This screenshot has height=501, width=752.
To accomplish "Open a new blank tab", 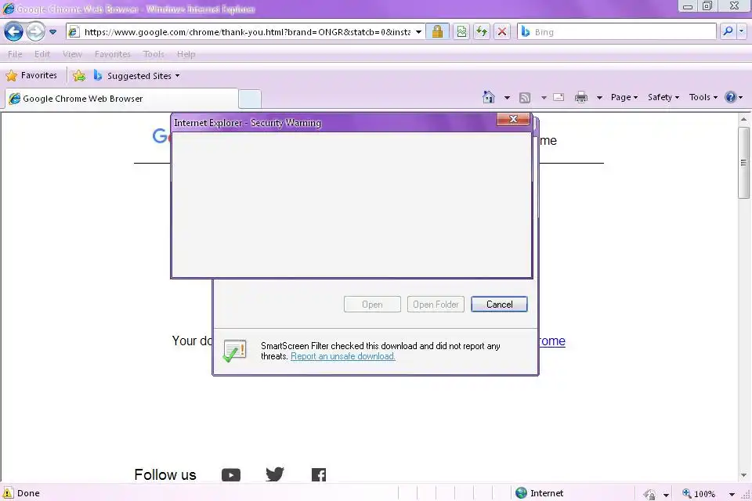I will [250, 99].
